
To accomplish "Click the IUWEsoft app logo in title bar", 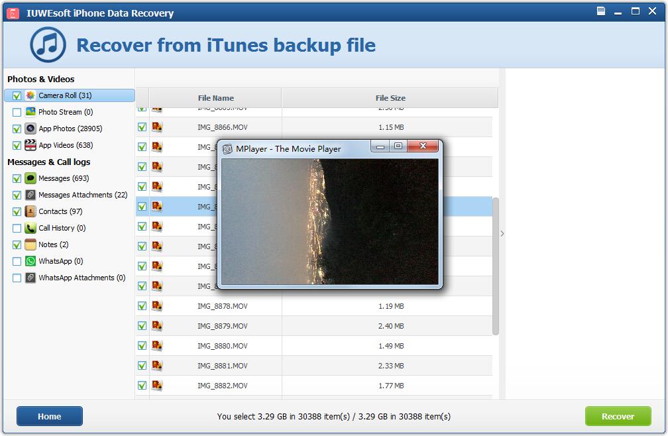I will (13, 13).
